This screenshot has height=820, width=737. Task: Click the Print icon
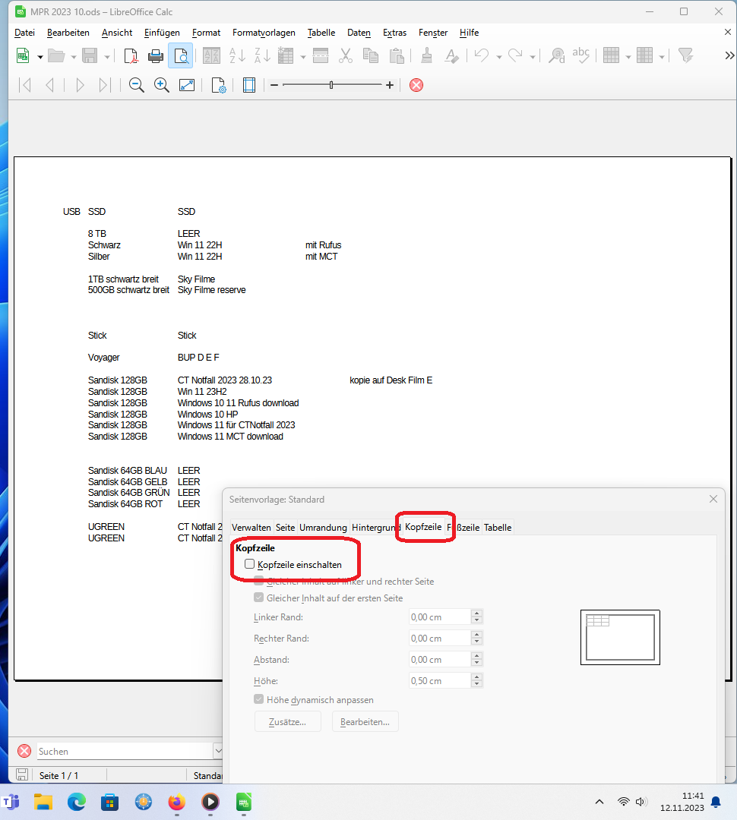(156, 55)
